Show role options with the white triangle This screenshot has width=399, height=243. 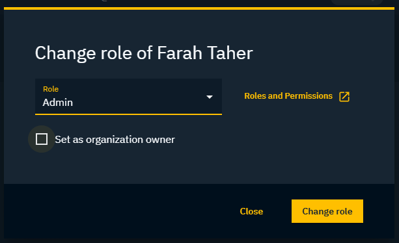(210, 97)
